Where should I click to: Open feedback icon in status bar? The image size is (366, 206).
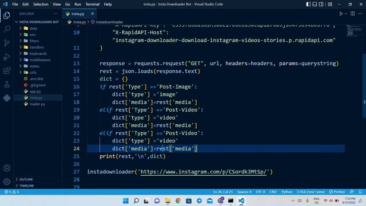(x=352, y=192)
